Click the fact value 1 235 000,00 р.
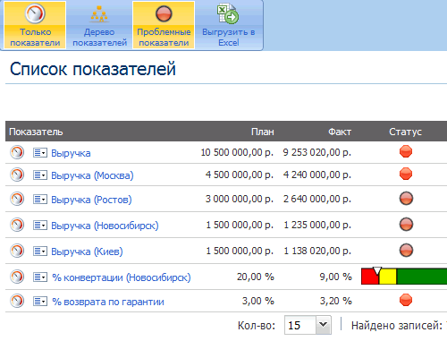 tap(317, 225)
